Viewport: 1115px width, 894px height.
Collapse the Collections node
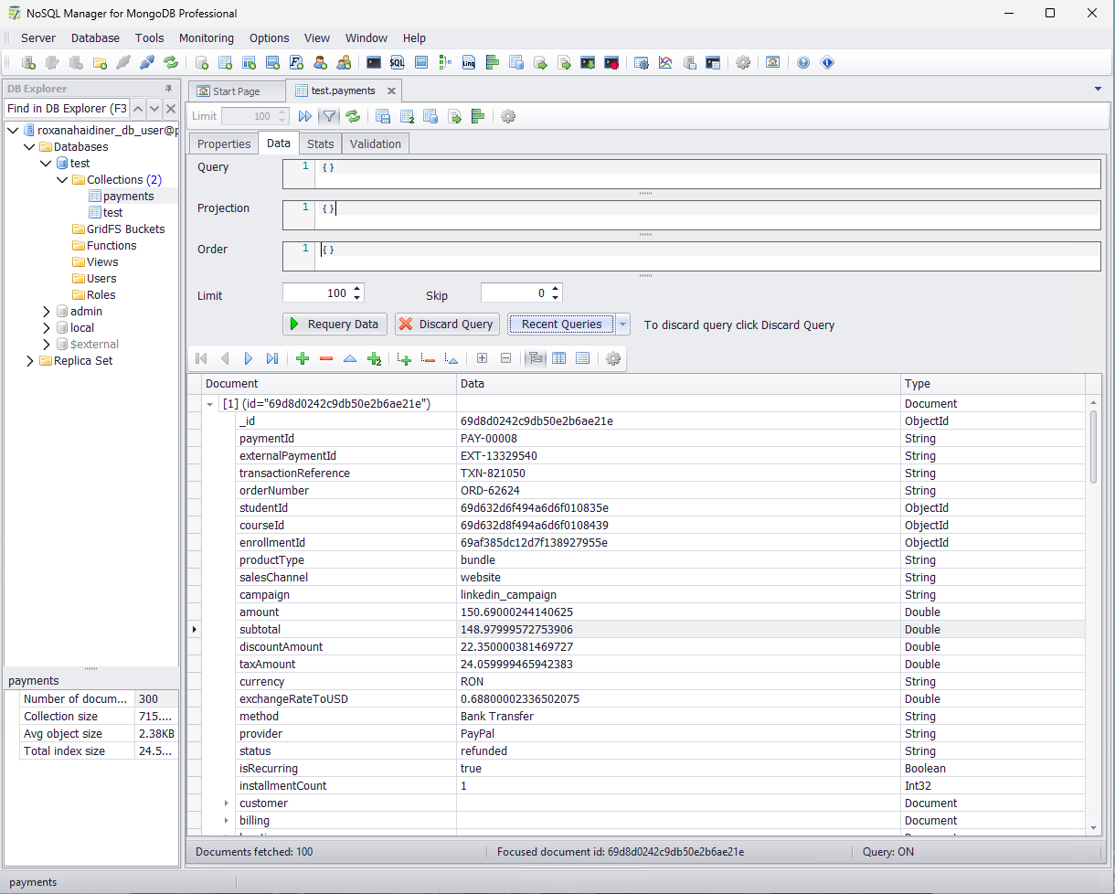point(62,179)
